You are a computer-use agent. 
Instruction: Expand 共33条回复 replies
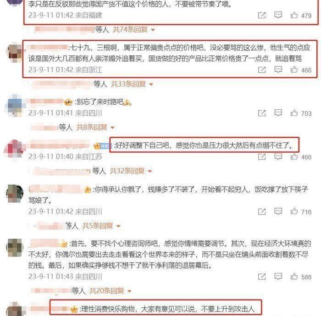click(x=132, y=84)
